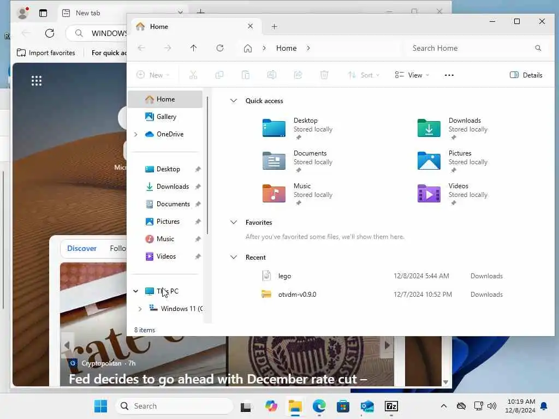Image resolution: width=559 pixels, height=419 pixels.
Task: Open Microsoft Store from taskbar
Action: pyautogui.click(x=343, y=406)
